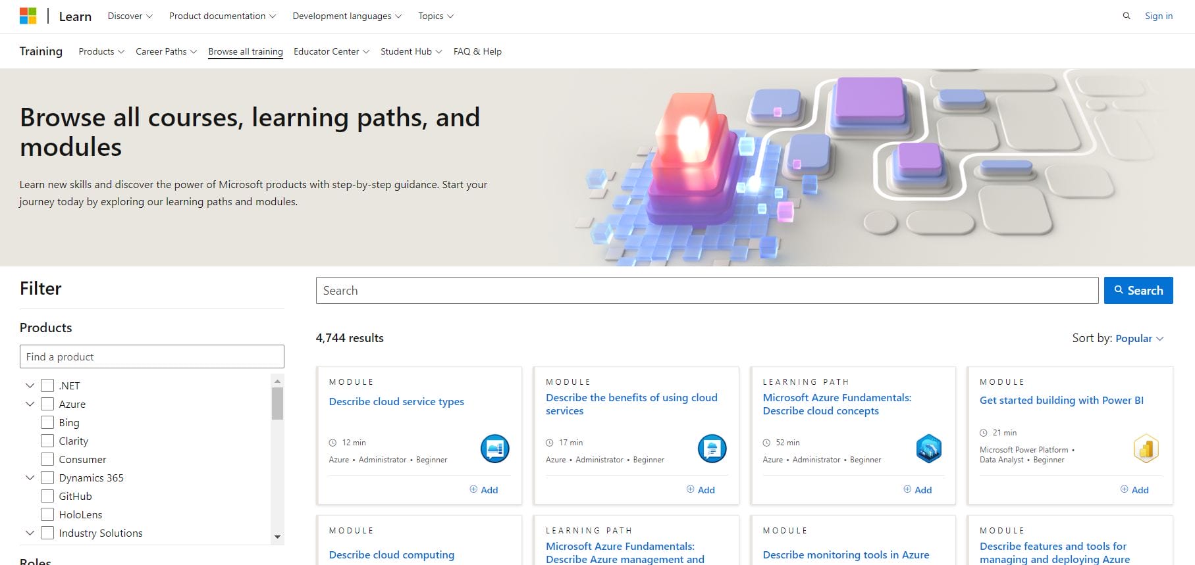Enable the GitHub product filter
This screenshot has width=1195, height=565.
[47, 496]
